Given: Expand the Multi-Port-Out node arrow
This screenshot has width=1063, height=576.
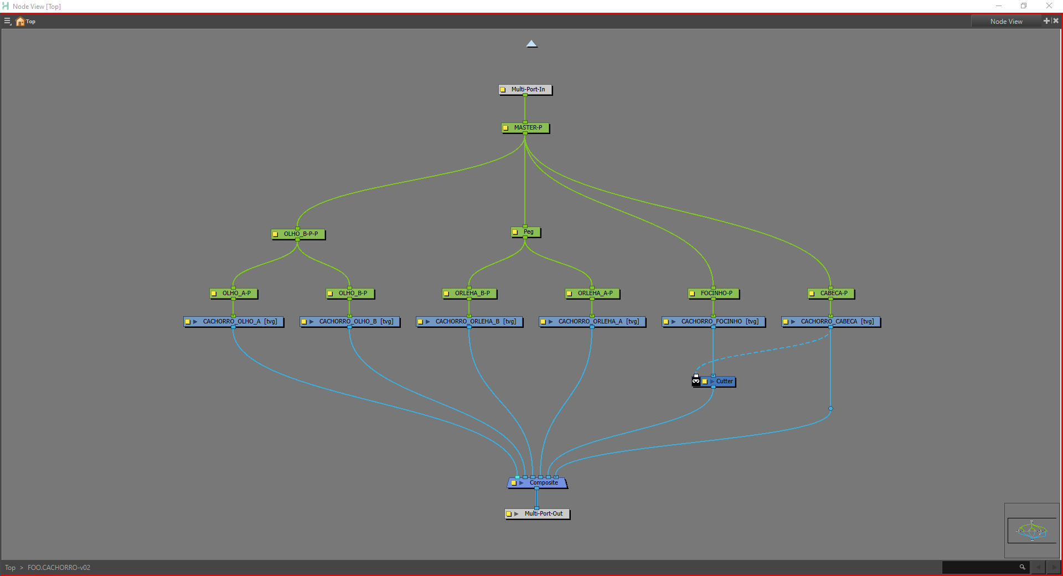Looking at the screenshot, I should [517, 514].
